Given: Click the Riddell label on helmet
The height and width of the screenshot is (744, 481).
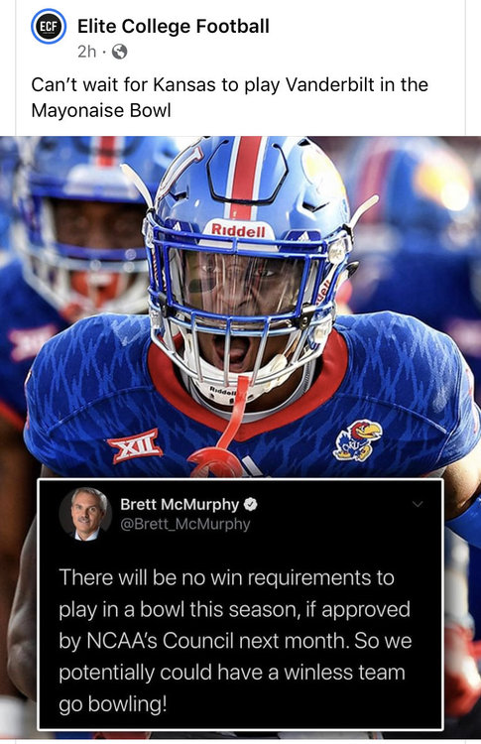Looking at the screenshot, I should [238, 230].
